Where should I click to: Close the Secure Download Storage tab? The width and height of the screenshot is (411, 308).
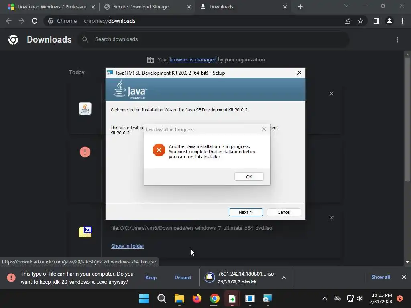pyautogui.click(x=189, y=7)
